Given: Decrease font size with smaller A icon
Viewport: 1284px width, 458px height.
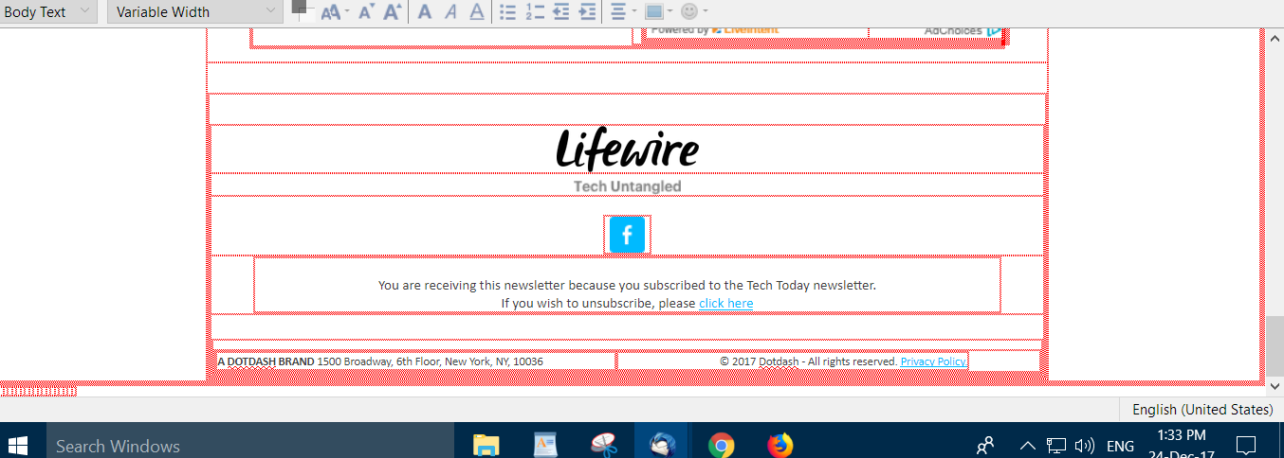Looking at the screenshot, I should pos(366,12).
